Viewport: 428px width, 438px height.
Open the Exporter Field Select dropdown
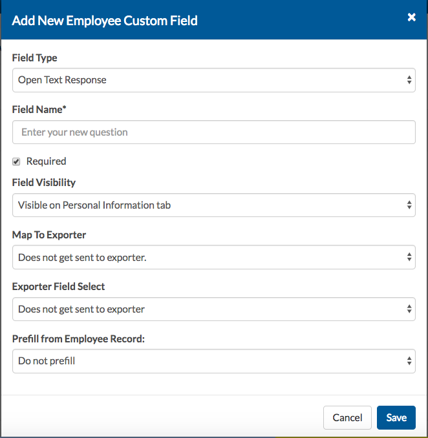tap(214, 309)
